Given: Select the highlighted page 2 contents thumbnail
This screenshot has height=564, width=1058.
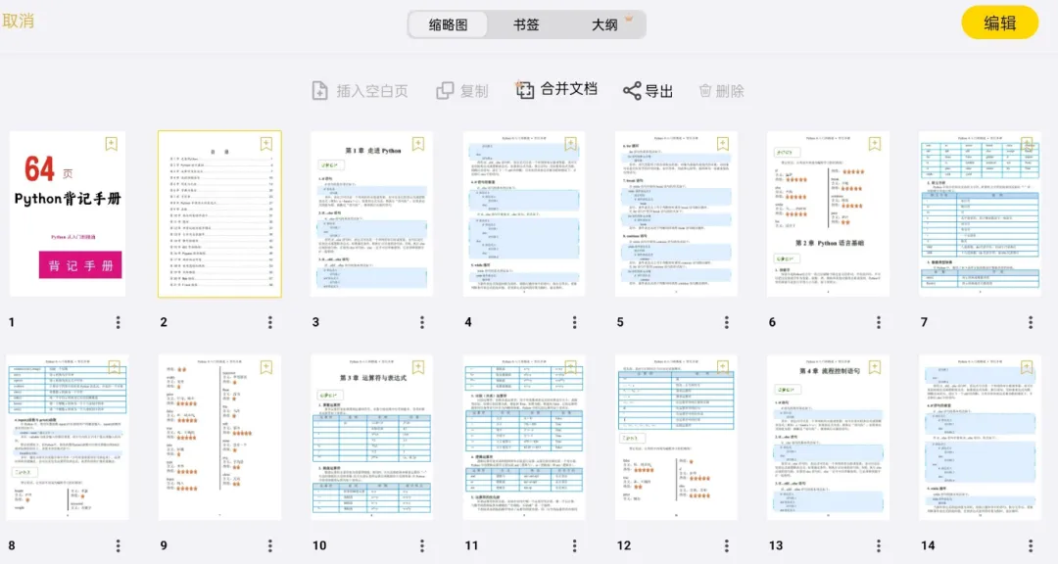Looking at the screenshot, I should [220, 213].
